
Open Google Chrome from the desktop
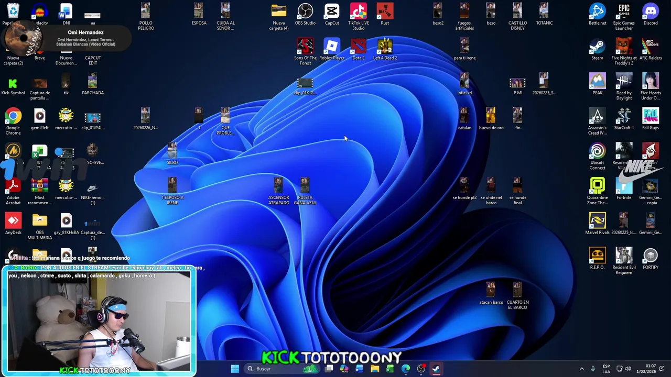click(x=13, y=121)
